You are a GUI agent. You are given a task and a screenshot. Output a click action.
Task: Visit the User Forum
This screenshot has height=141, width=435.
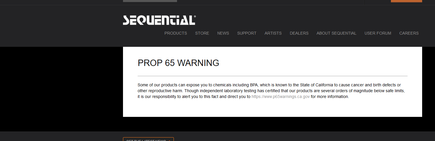[x=378, y=33]
